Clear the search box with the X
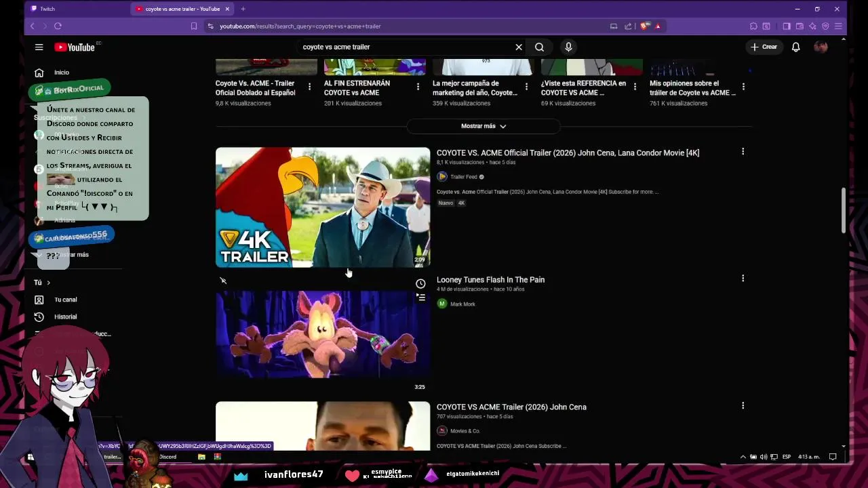868x488 pixels. click(x=519, y=47)
